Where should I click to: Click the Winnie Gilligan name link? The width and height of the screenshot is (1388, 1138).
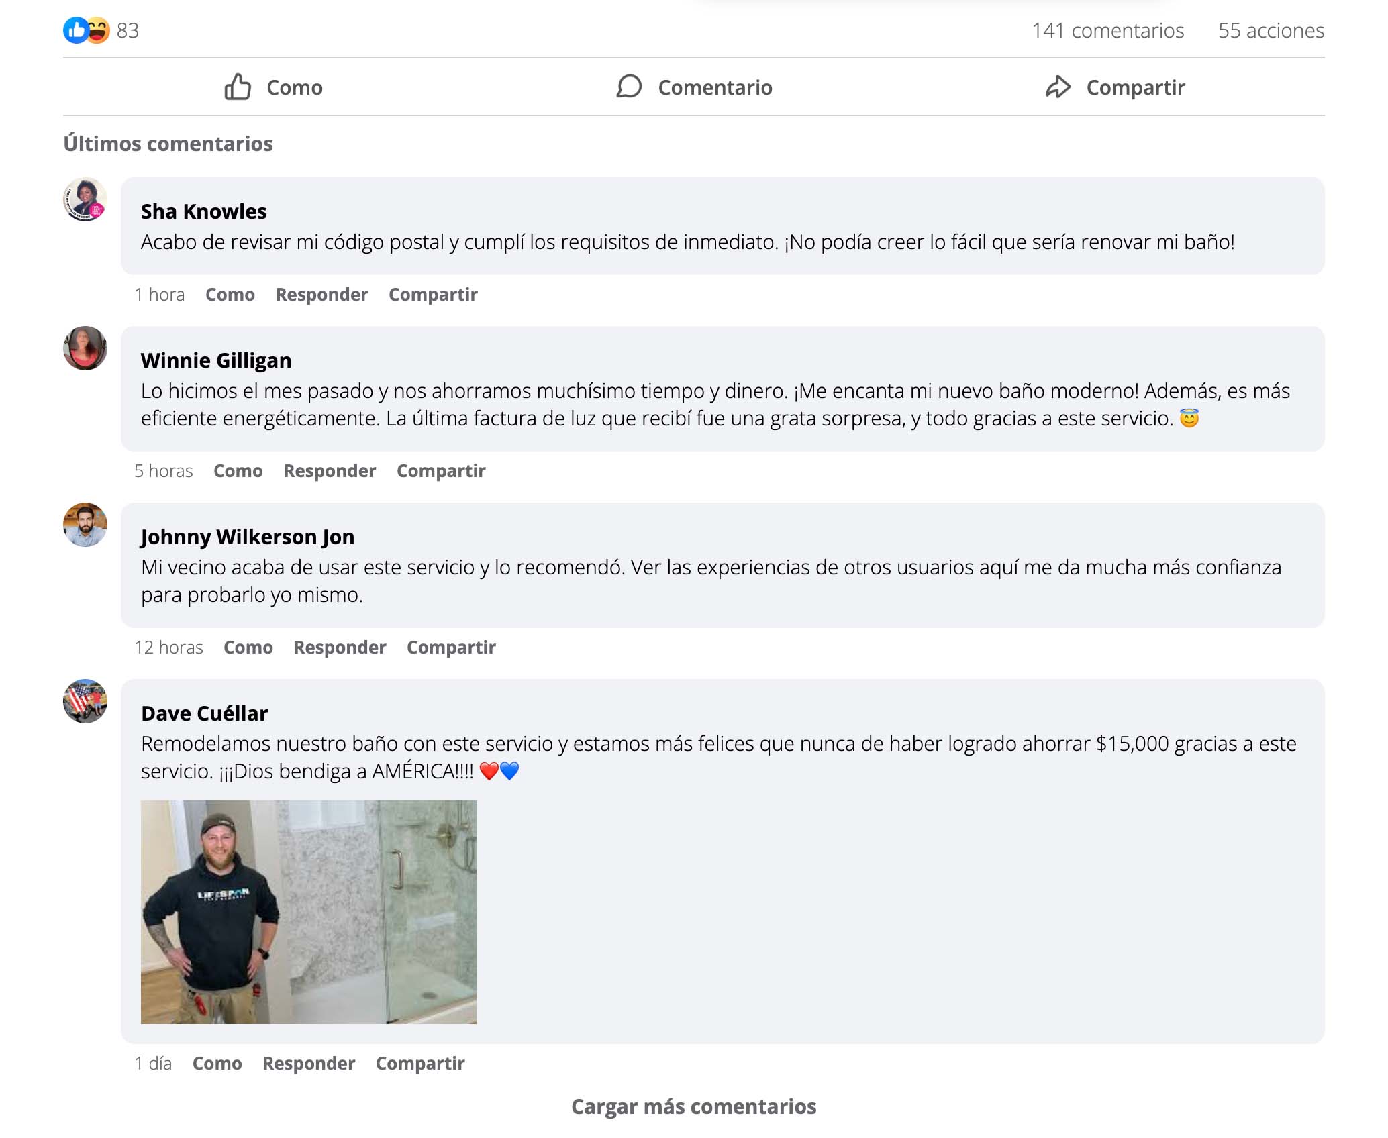(x=215, y=360)
